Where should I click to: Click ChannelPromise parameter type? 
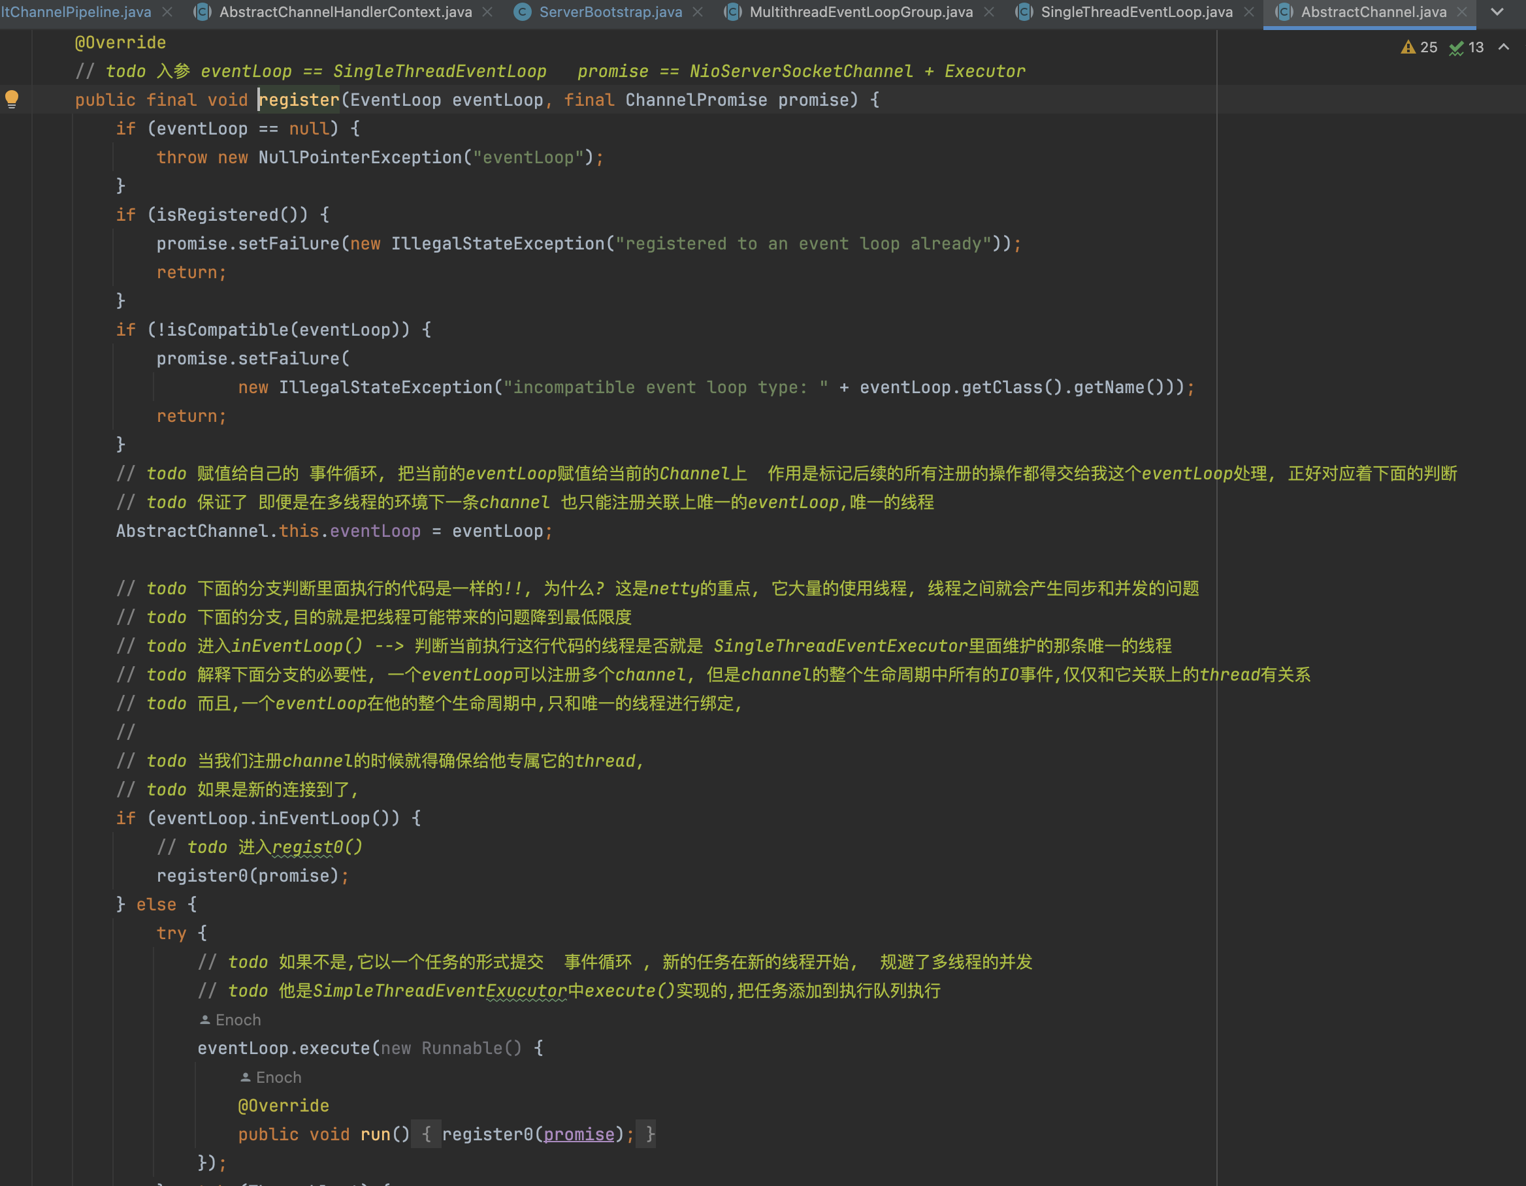696,100
